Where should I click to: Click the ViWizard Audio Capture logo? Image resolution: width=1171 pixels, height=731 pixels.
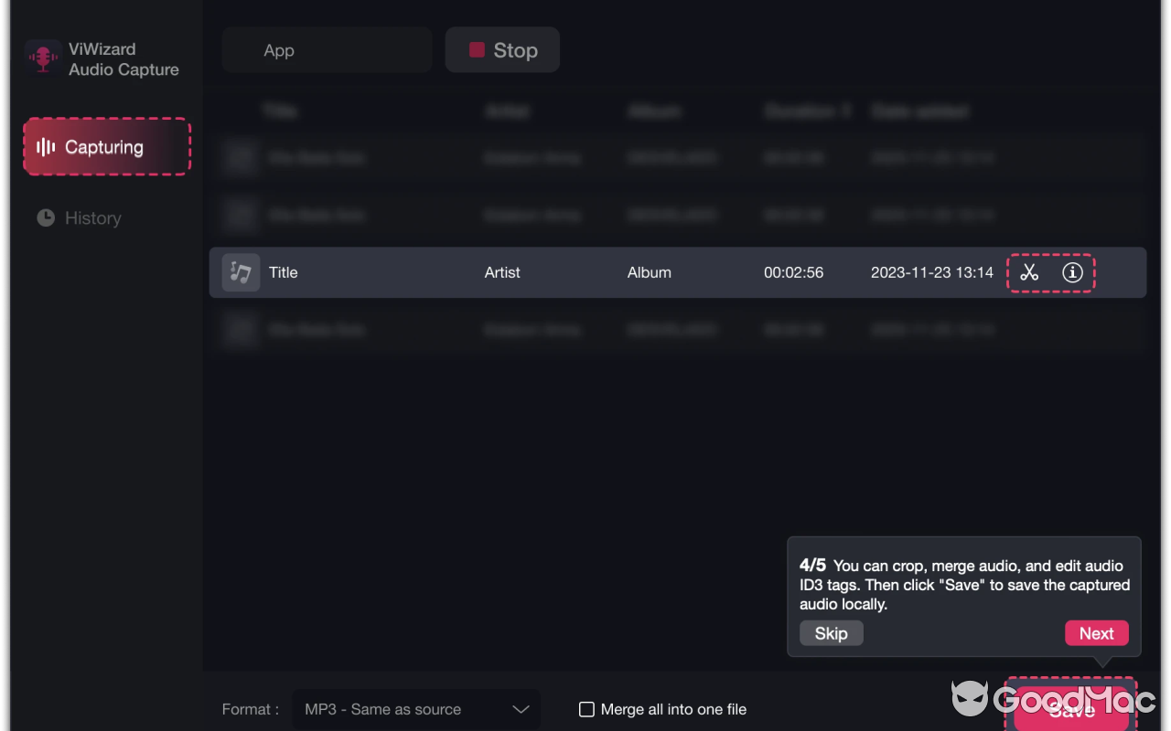(x=42, y=57)
